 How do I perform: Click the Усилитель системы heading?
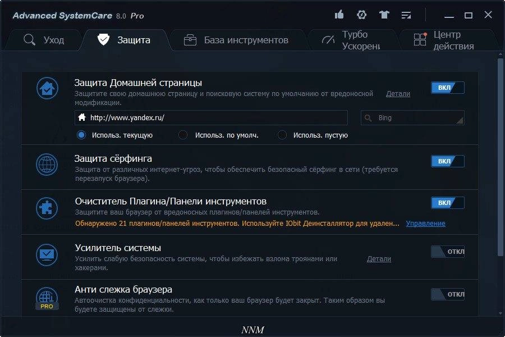(x=118, y=248)
